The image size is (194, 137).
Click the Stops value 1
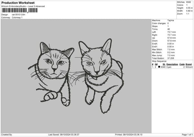pyautogui.click(x=168, y=26)
